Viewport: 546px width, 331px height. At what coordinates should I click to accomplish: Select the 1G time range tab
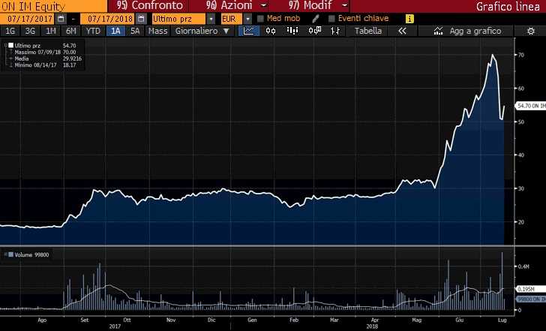point(10,31)
